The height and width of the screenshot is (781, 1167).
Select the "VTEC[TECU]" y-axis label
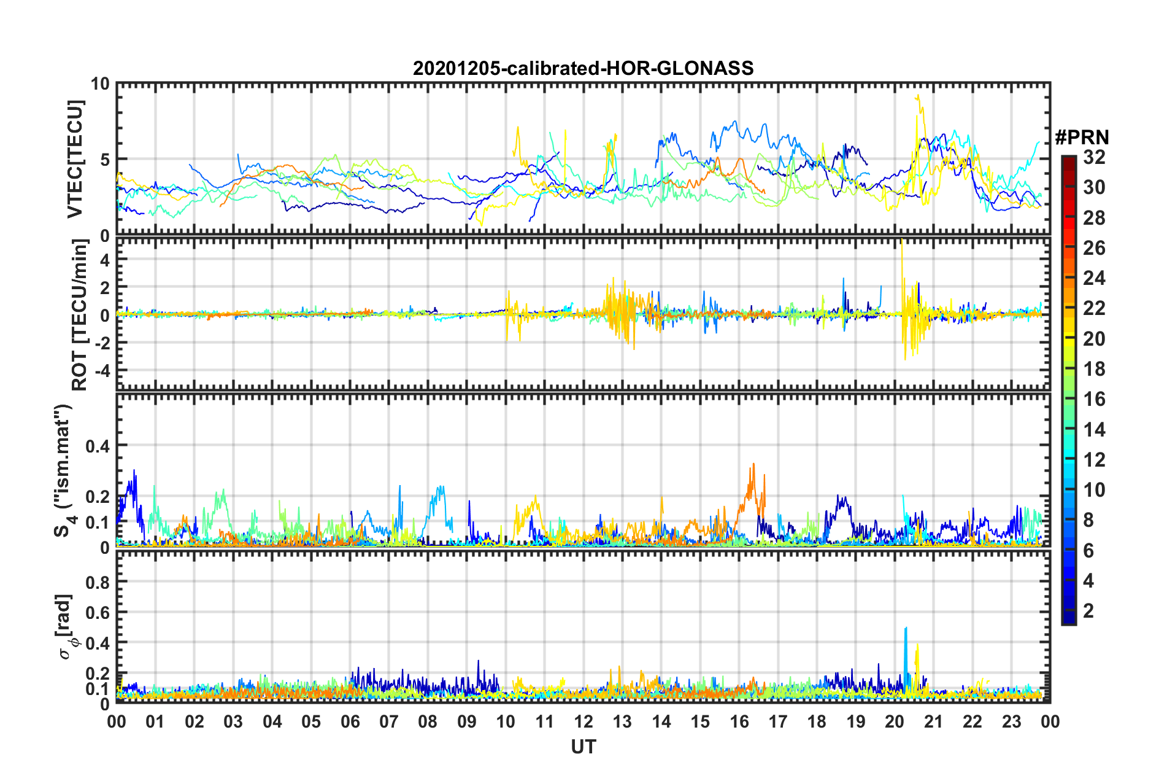click(x=75, y=159)
